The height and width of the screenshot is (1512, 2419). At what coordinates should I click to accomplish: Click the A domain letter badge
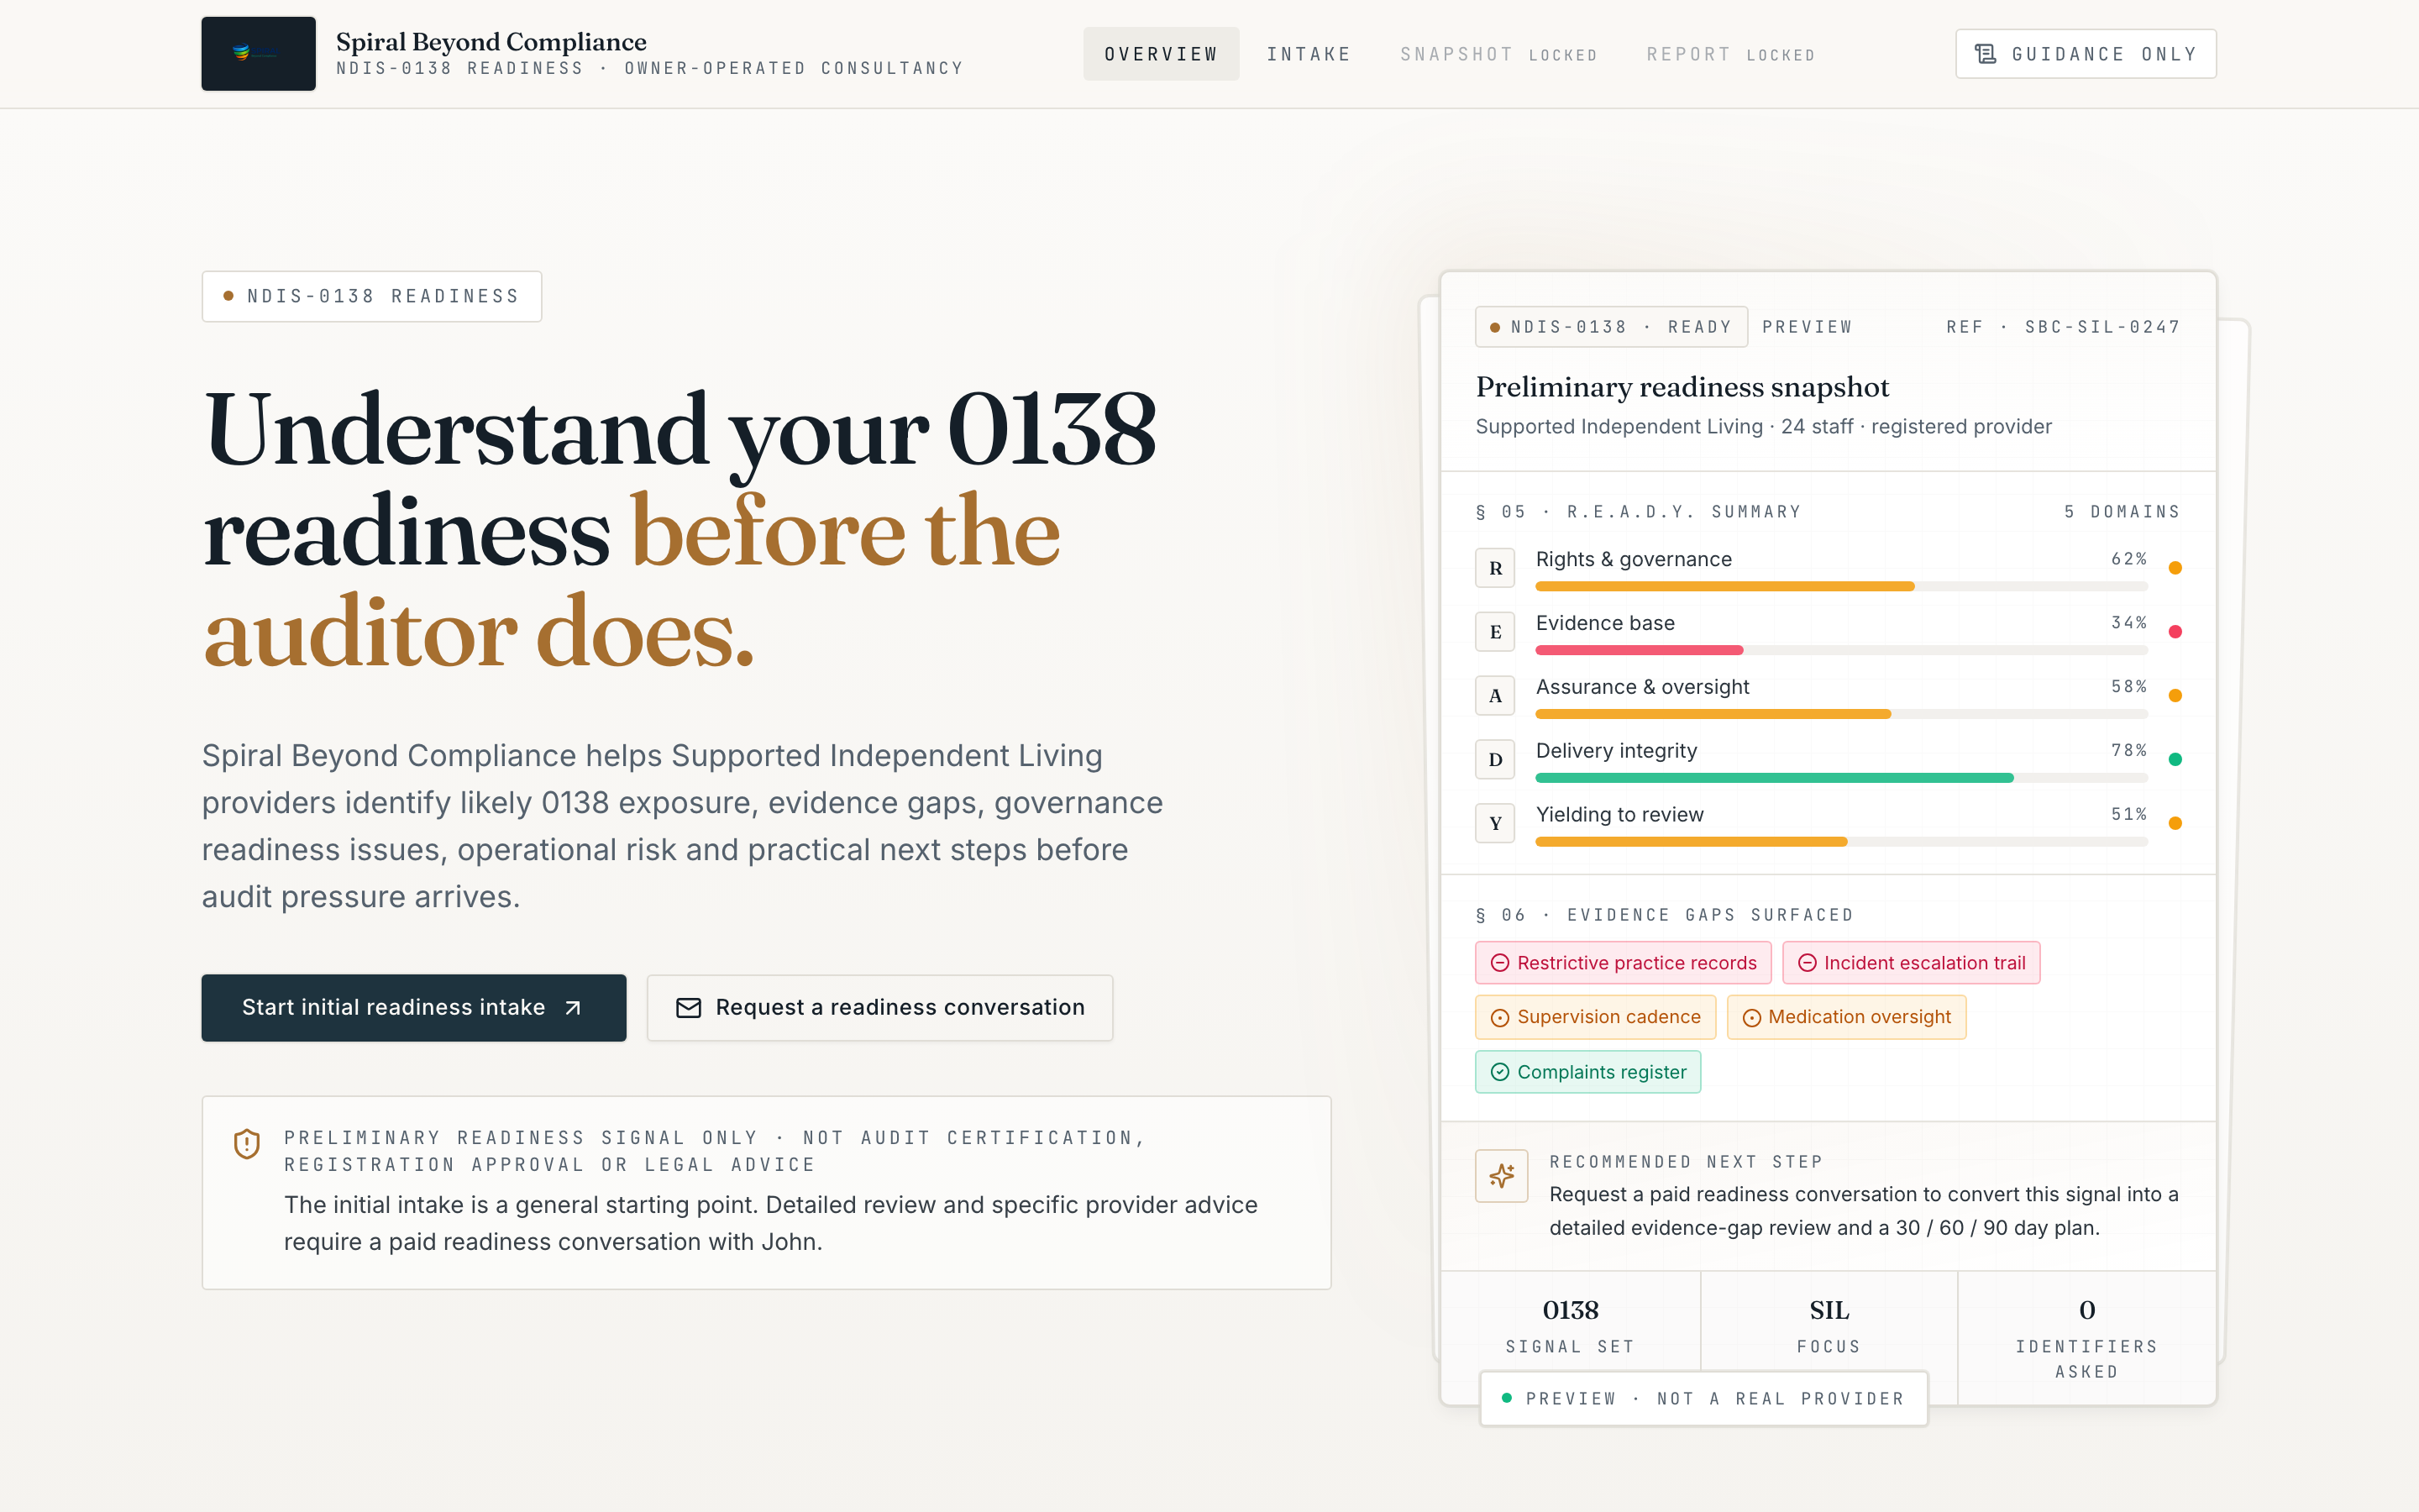[1495, 696]
